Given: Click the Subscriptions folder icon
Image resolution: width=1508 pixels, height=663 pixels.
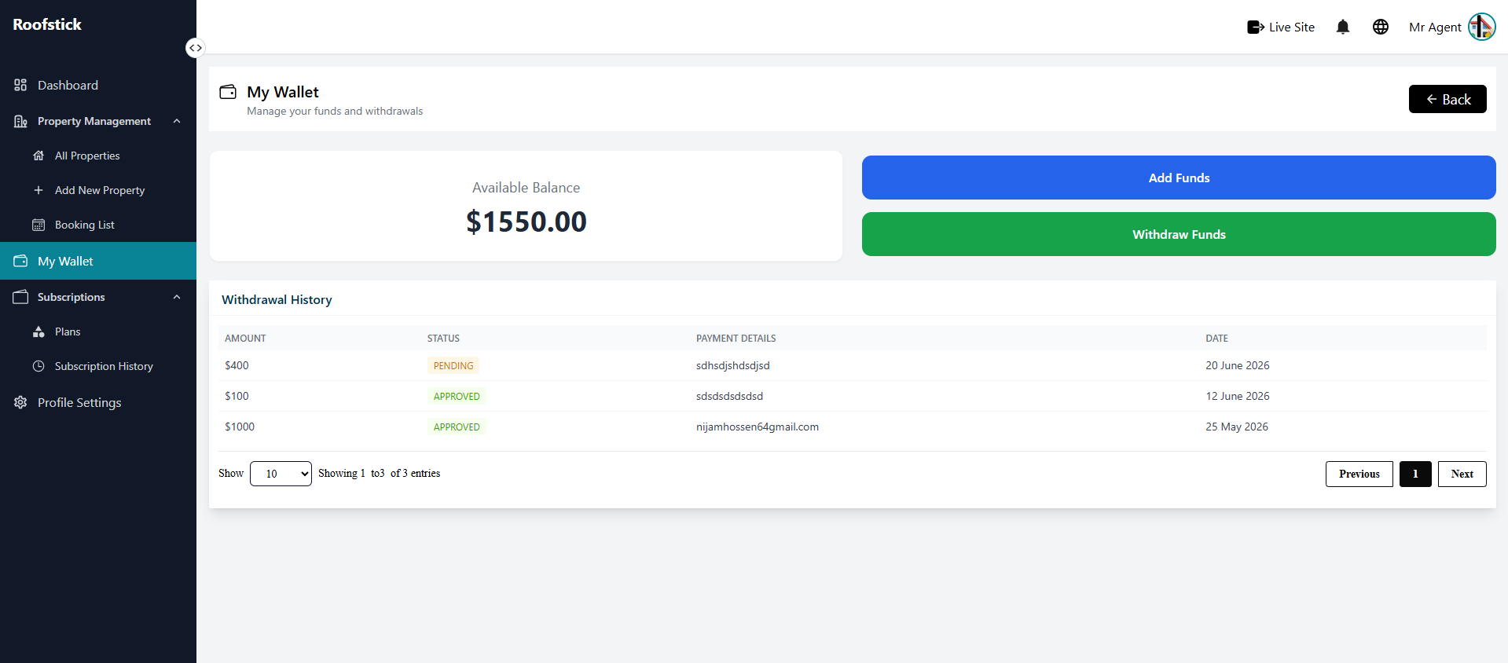Looking at the screenshot, I should 20,296.
